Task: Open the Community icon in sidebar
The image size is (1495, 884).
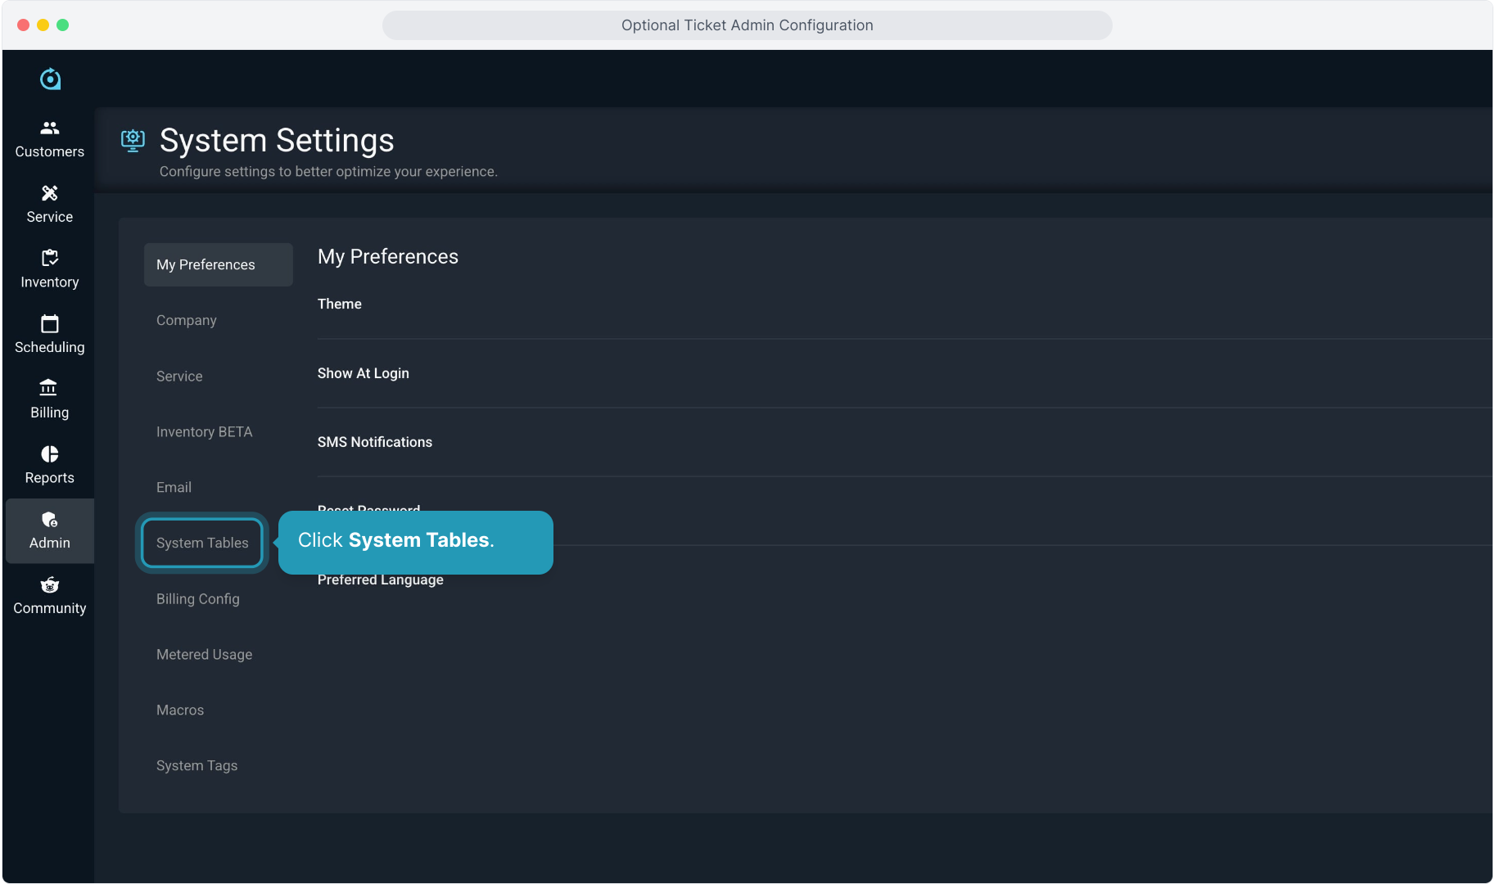Action: 50,585
